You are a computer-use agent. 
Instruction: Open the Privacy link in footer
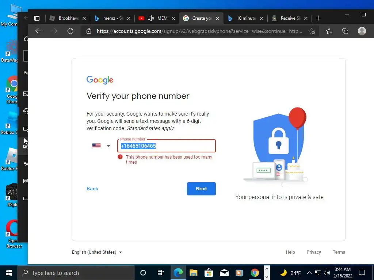pos(314,252)
